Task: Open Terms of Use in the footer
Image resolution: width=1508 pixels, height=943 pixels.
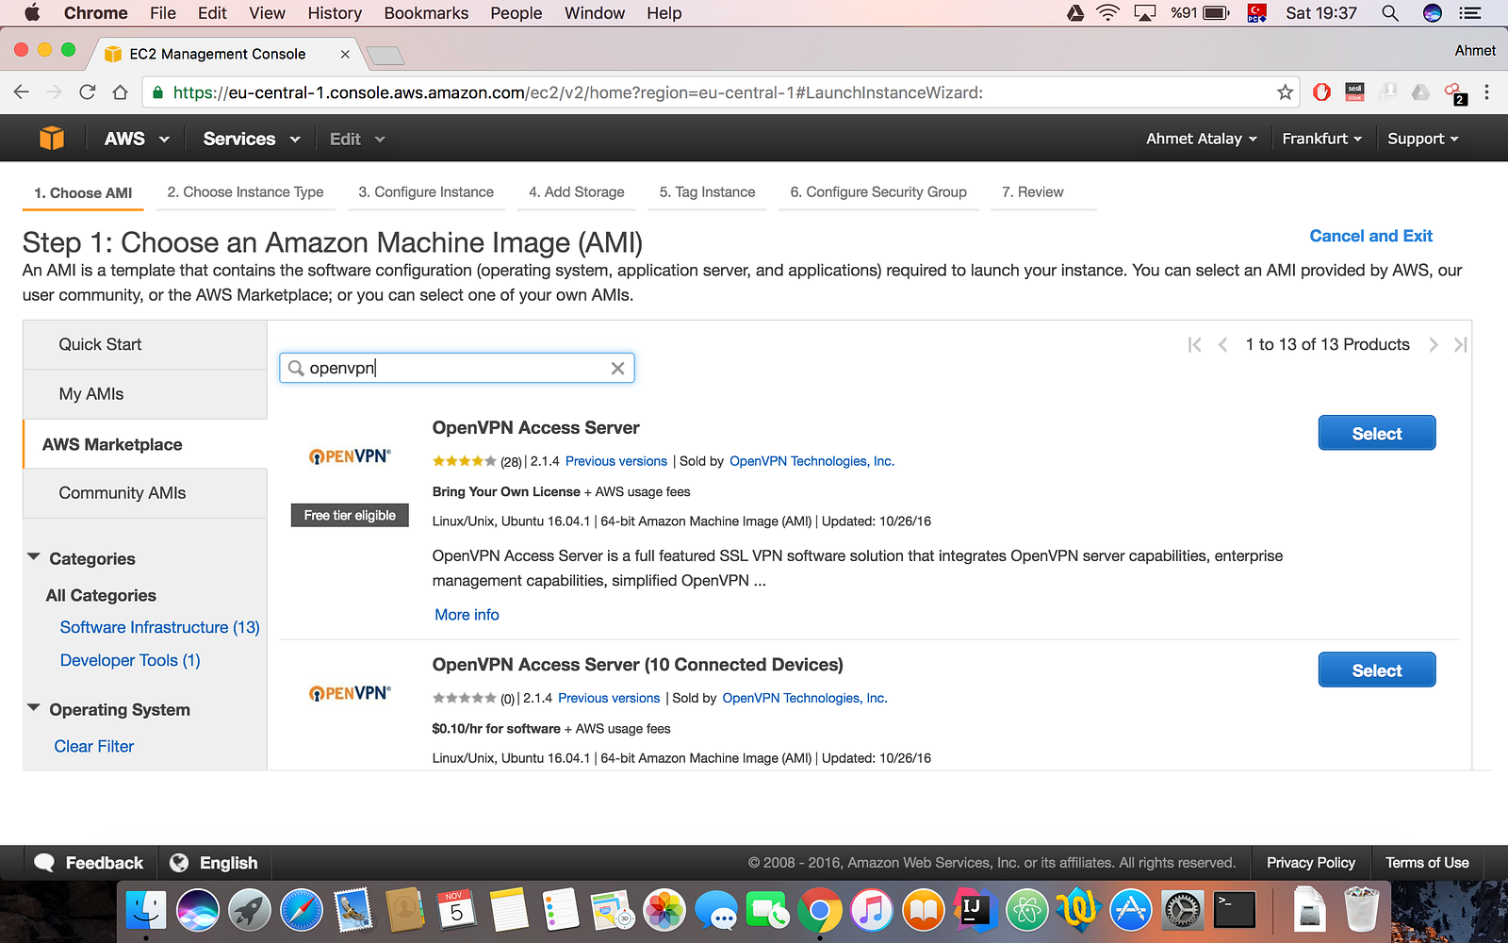Action: coord(1427,863)
